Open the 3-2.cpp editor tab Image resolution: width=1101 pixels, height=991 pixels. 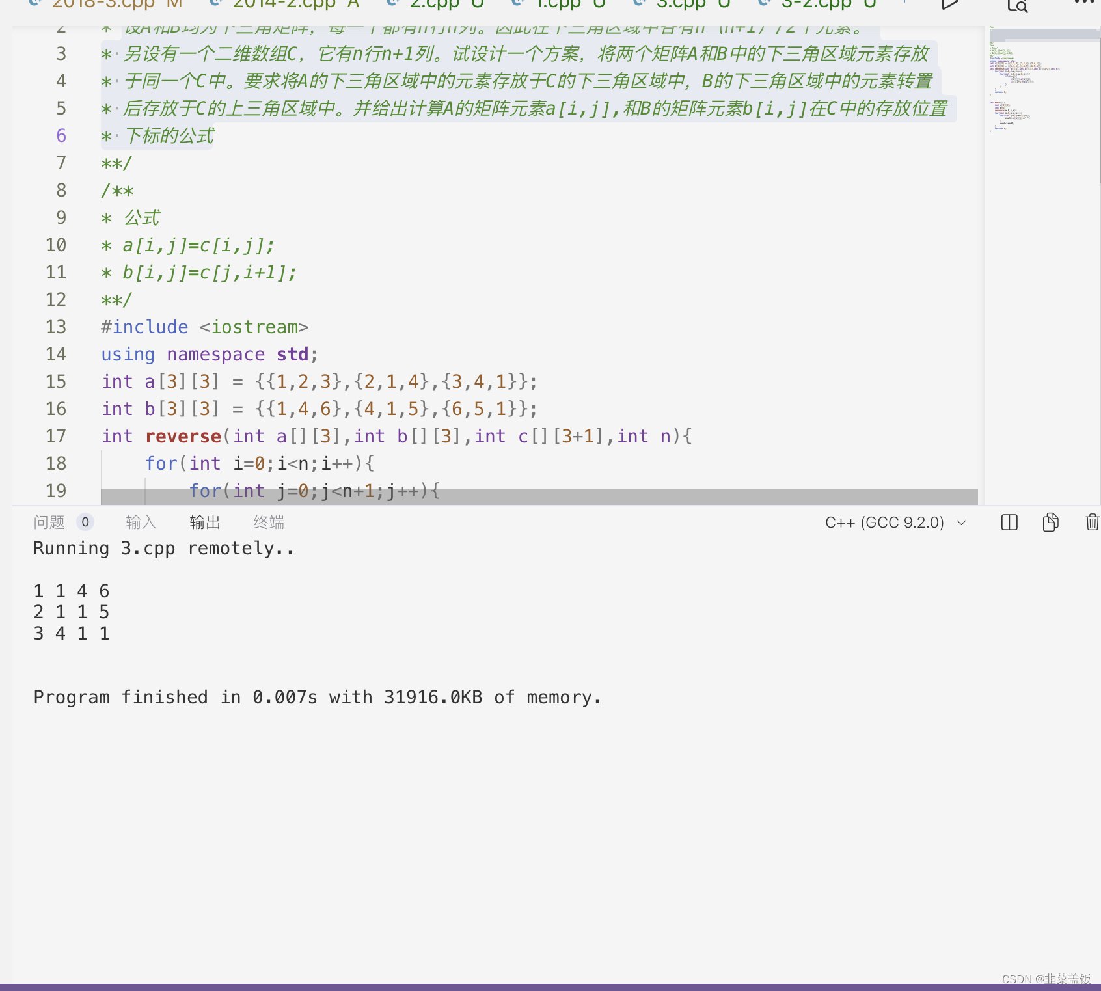(818, 5)
